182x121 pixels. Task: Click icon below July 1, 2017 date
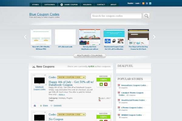click(x=99, y=100)
